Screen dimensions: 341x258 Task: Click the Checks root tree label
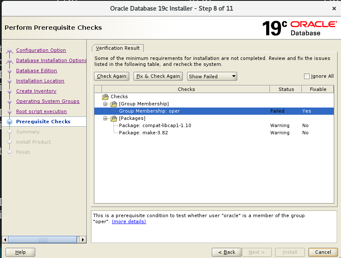[x=119, y=96]
